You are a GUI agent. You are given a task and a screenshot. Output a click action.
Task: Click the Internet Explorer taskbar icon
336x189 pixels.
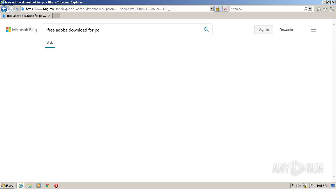pyautogui.click(x=21, y=186)
